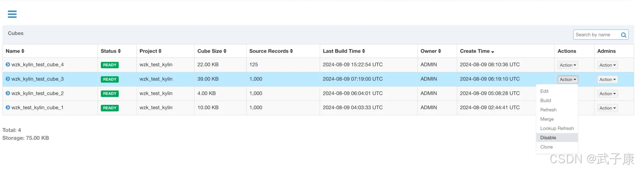
Task: Select Clone from the action menu
Action: pos(547,147)
